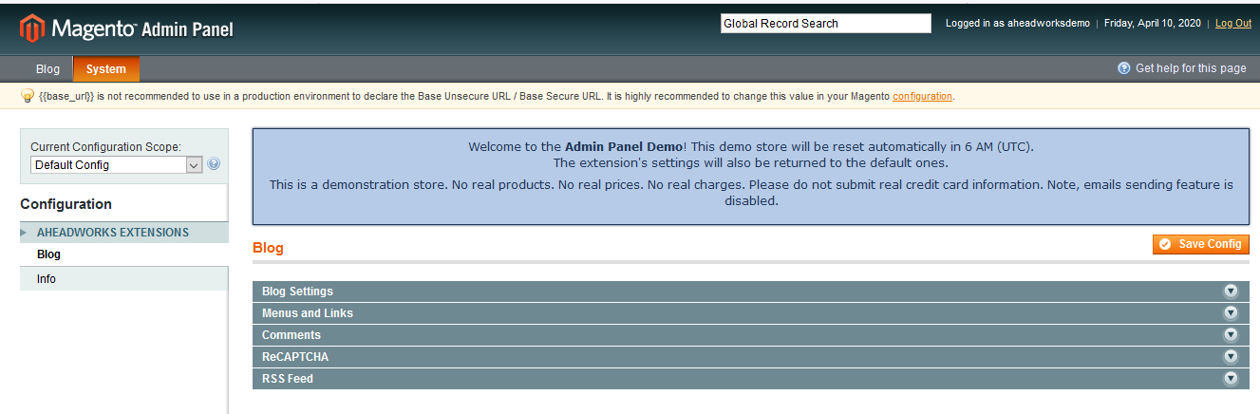Image resolution: width=1260 pixels, height=414 pixels.
Task: Expand ReCAPTCHA section arrow icon
Action: coord(1231,357)
